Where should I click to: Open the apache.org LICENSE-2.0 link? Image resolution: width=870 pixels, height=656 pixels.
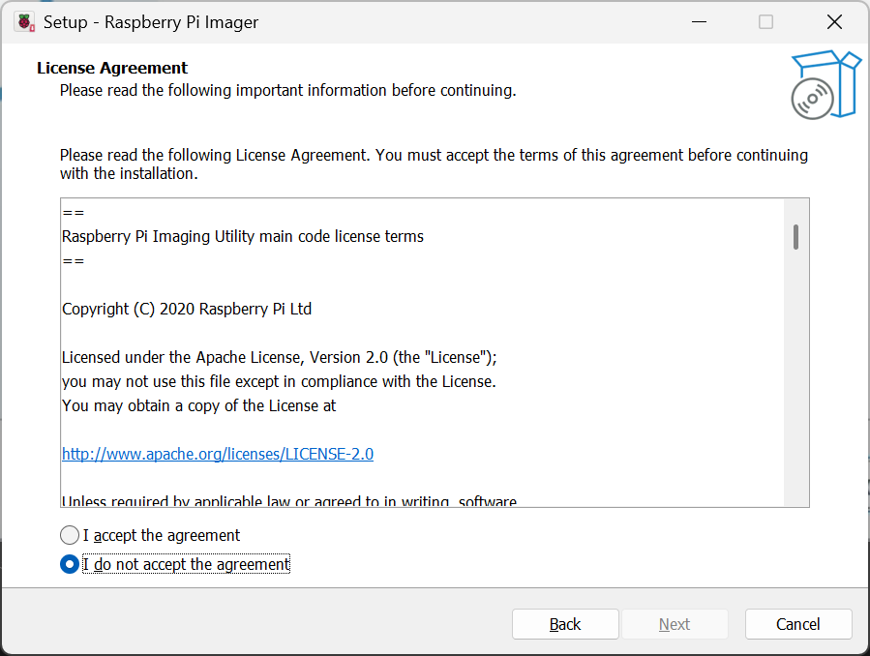pos(218,454)
